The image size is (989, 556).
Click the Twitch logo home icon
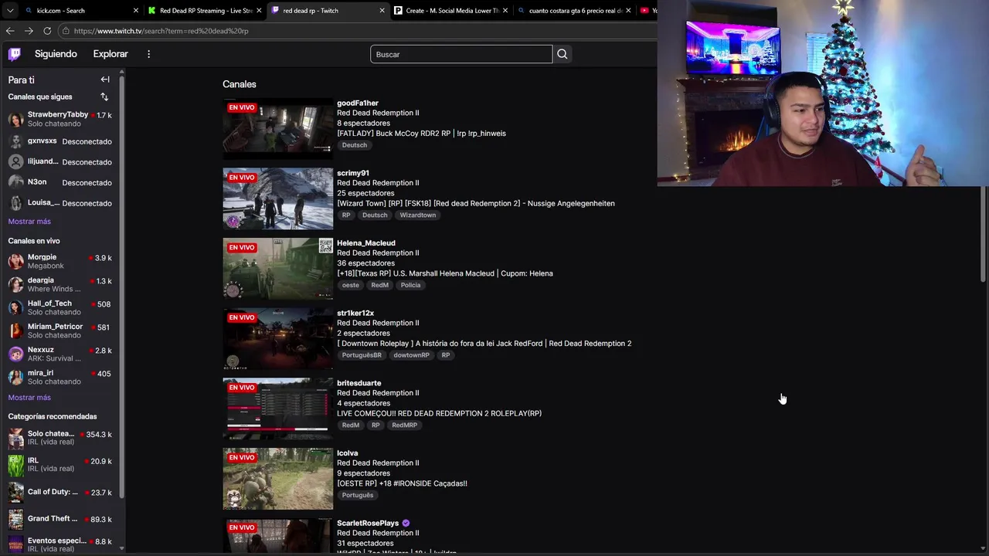[x=15, y=54]
